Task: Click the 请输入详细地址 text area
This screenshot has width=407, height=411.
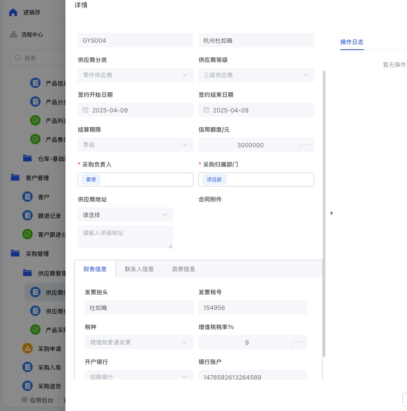Action: point(125,237)
